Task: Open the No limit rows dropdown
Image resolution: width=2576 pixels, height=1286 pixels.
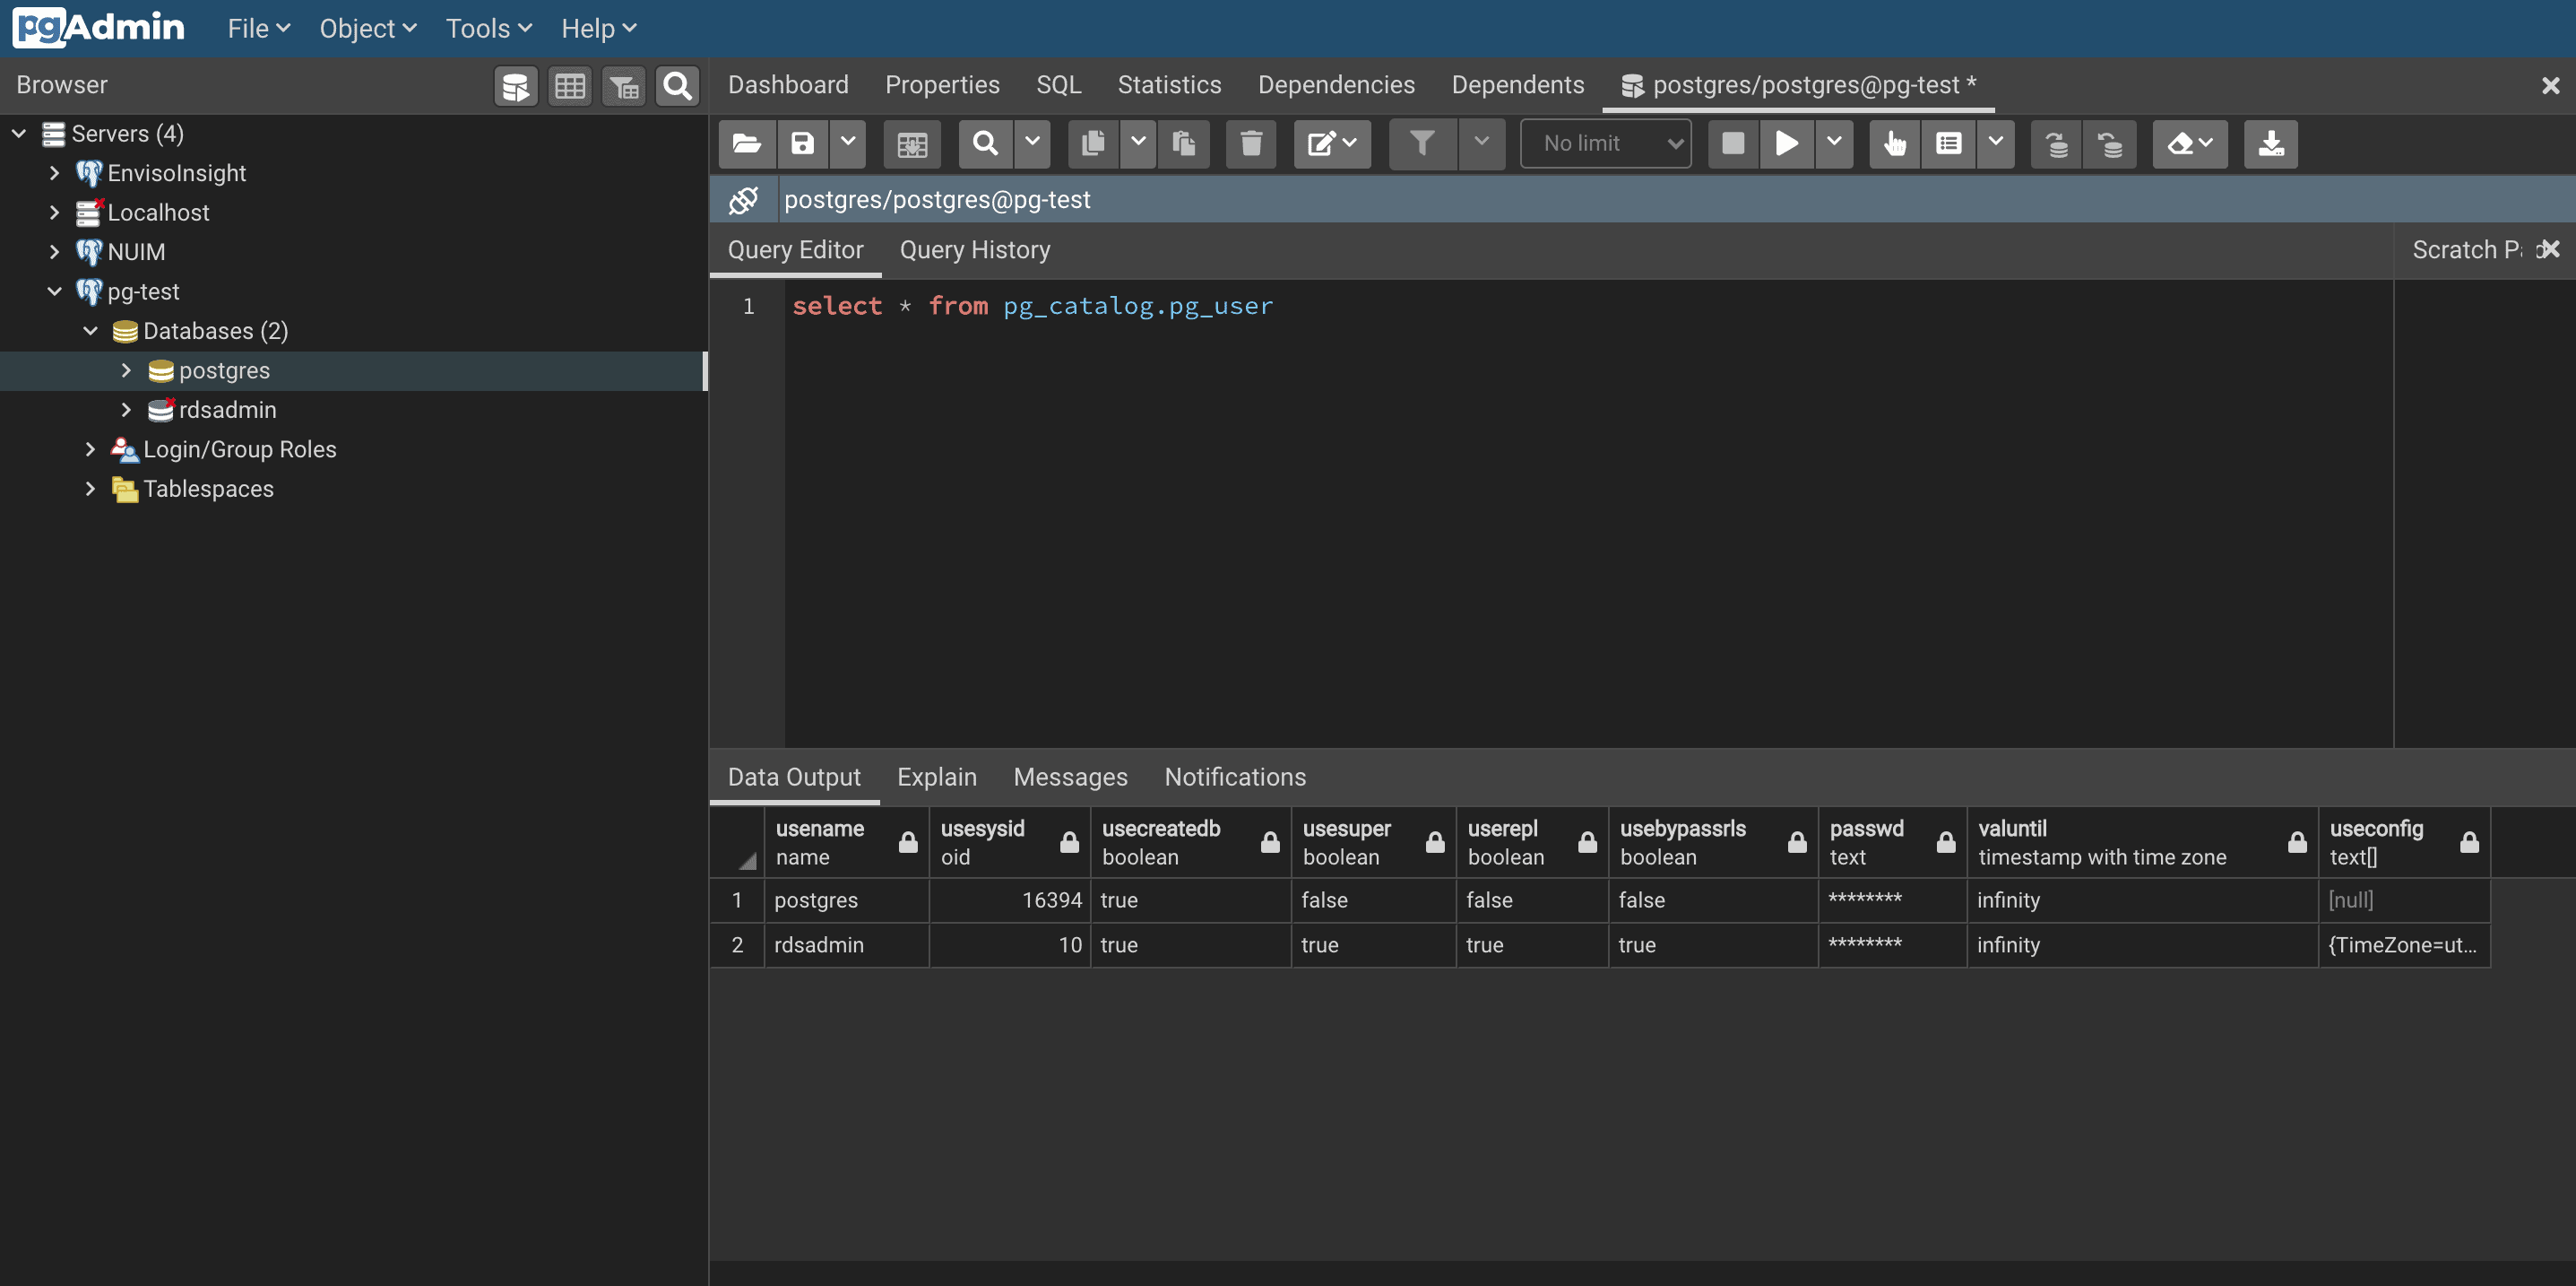Action: click(x=1605, y=144)
